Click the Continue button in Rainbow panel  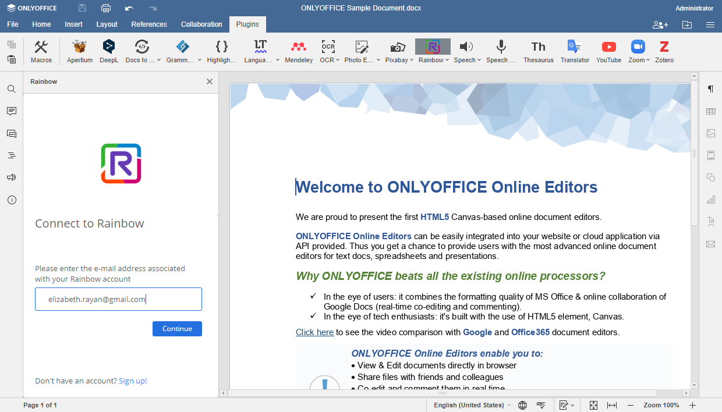click(x=177, y=329)
